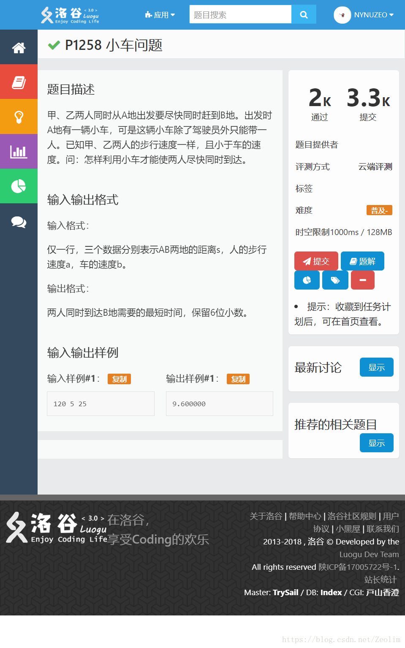Image resolution: width=405 pixels, height=648 pixels.
Task: Click the red minus icon button
Action: (363, 280)
